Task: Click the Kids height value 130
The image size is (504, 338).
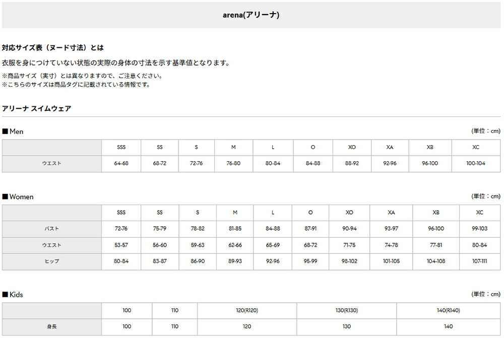Action: [x=347, y=326]
